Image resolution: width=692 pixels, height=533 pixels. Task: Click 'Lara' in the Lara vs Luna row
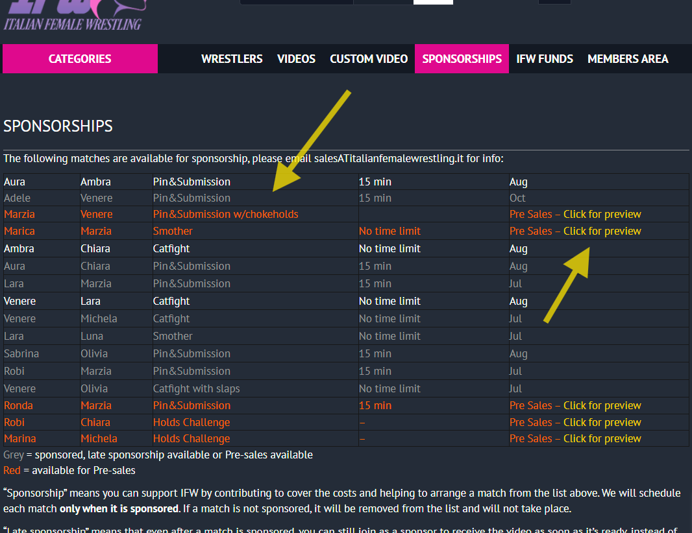[14, 336]
